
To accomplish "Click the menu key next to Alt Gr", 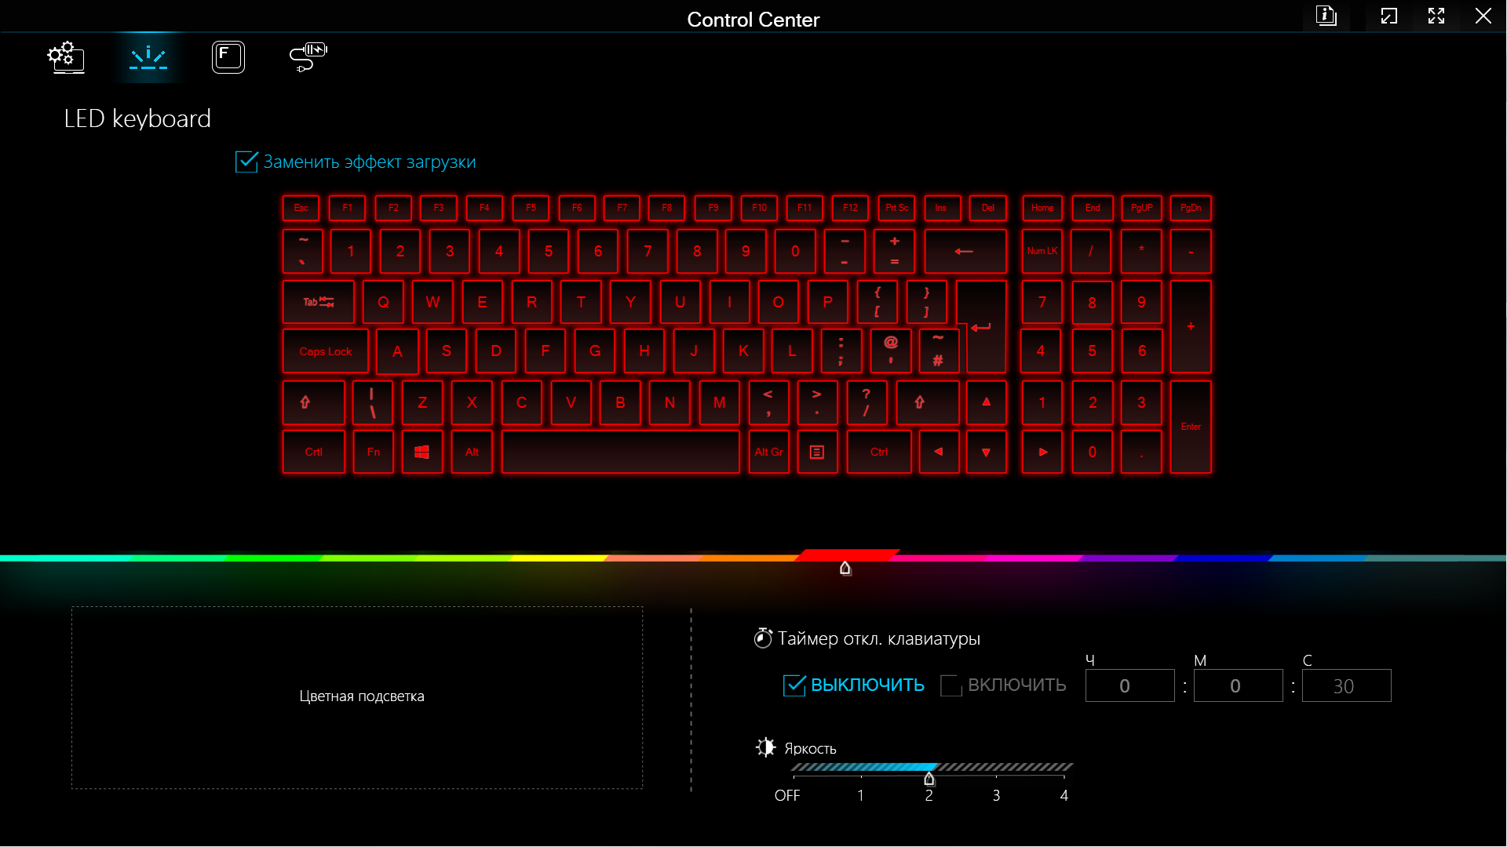I will click(x=817, y=452).
